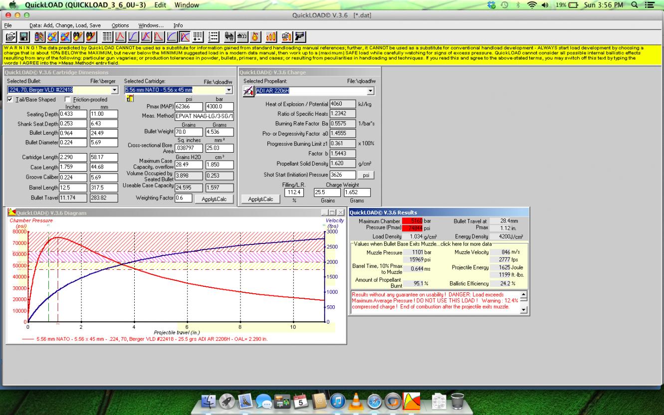Click the red decaying curve toolbar icon
This screenshot has width=664, height=415.
click(x=158, y=36)
